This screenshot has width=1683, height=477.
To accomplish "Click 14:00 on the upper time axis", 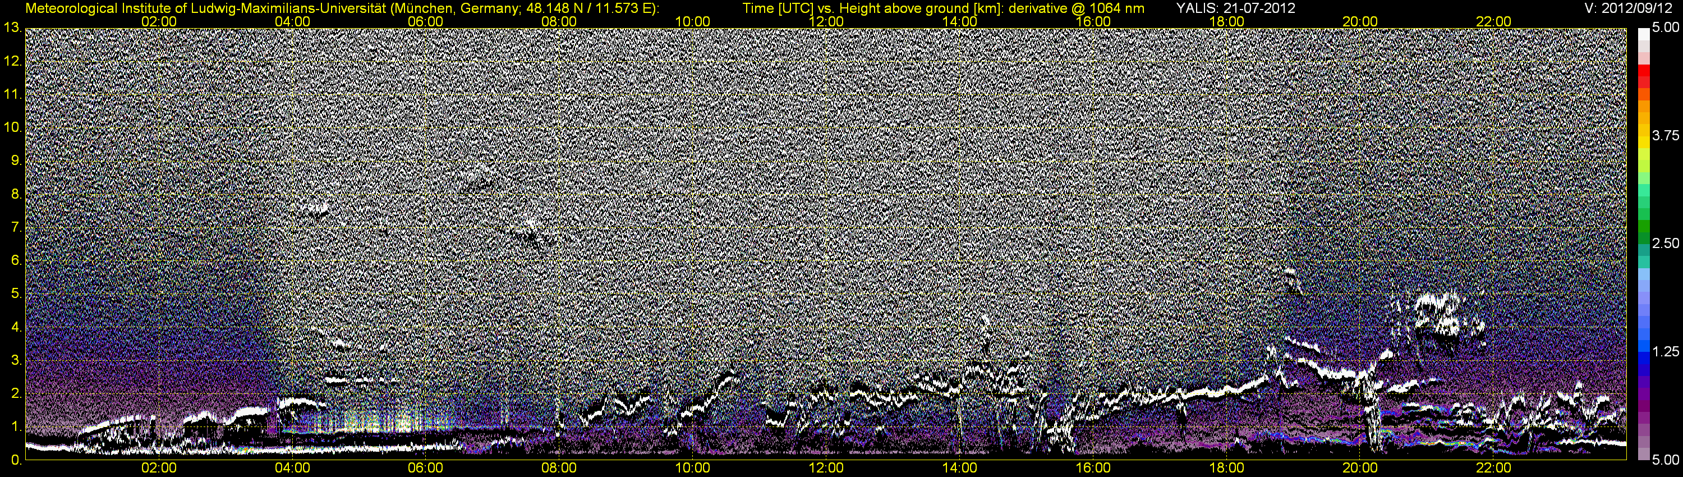I will (960, 21).
